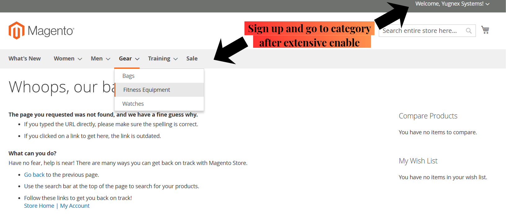Click the search magnifier icon
This screenshot has height=222, width=506.
click(x=468, y=31)
